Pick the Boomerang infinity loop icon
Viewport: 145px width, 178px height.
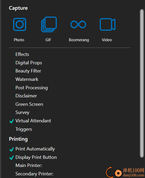pos(78,24)
